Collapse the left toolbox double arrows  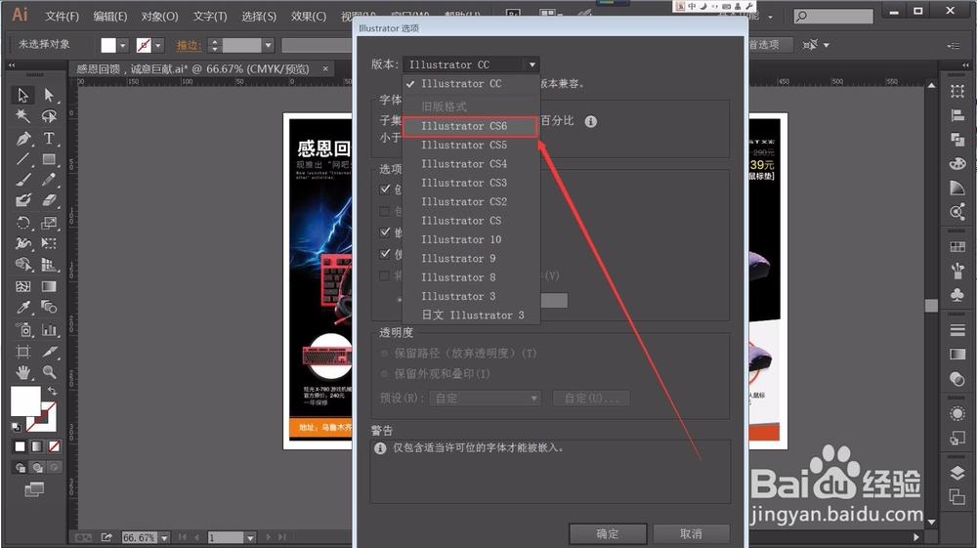coord(11,64)
